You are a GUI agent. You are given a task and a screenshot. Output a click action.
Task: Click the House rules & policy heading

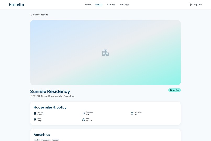pyautogui.click(x=50, y=107)
